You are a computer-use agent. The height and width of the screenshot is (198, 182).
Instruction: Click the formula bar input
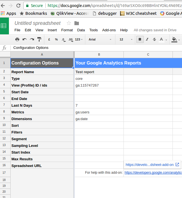pos(96,48)
